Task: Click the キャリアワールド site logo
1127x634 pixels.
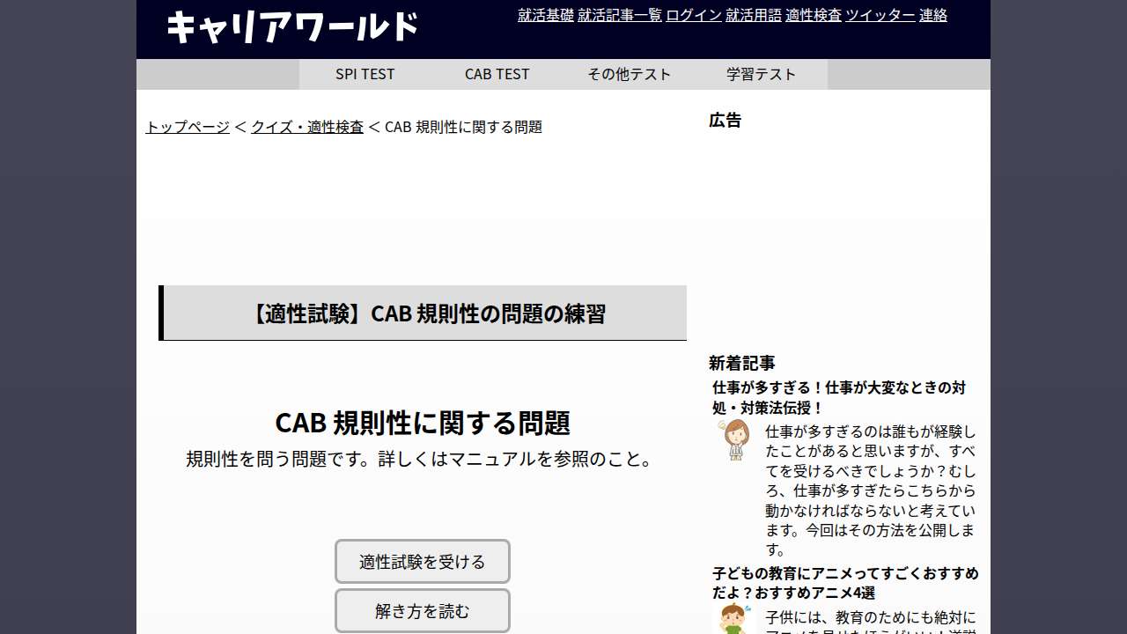Action: [292, 26]
